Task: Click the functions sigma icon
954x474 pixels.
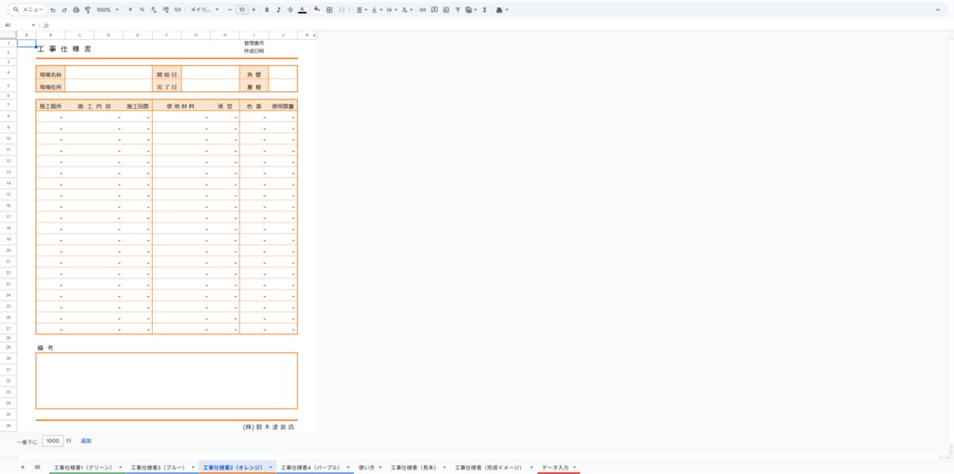Action: (484, 9)
